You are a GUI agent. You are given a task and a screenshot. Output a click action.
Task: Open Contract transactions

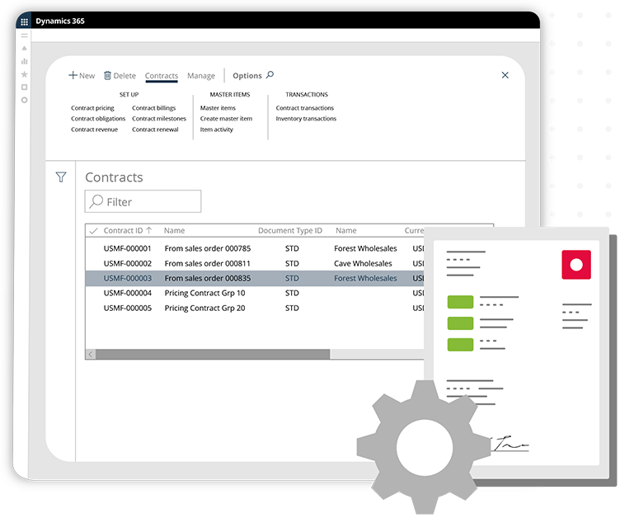(x=304, y=108)
